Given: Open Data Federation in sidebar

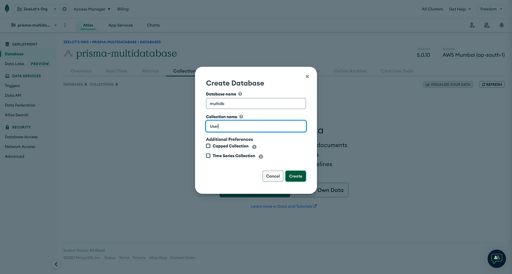Looking at the screenshot, I should pyautogui.click(x=20, y=105).
